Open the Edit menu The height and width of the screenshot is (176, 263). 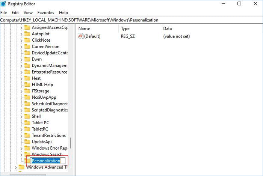point(15,12)
